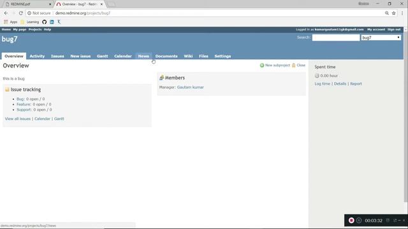Bookmark this page with the star icon
This screenshot has height=229, width=408.
tap(394, 13)
